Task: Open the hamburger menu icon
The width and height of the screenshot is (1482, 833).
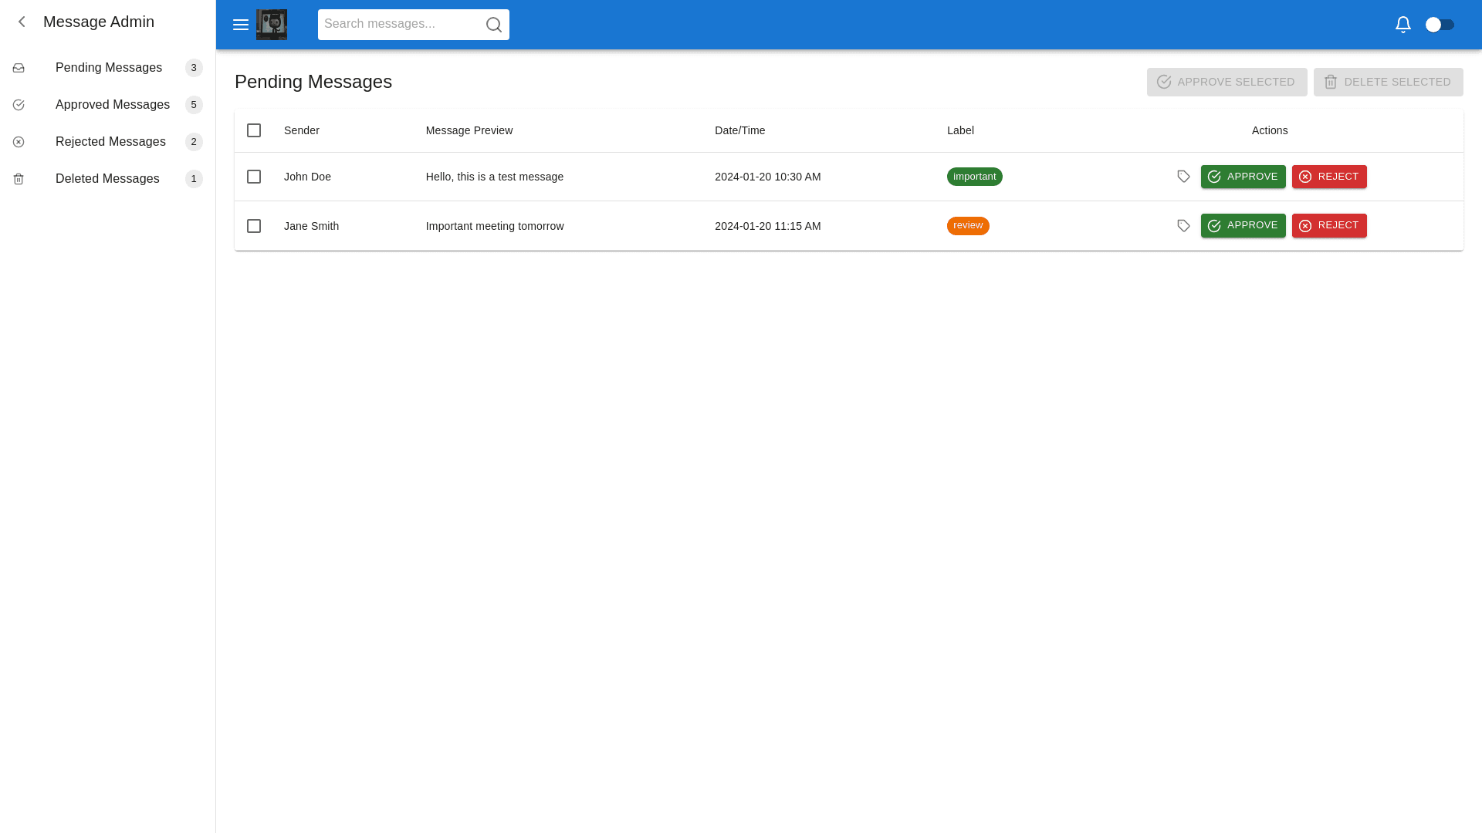Action: point(241,25)
